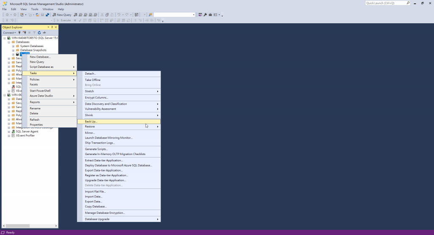Expand the System Databases folder
This screenshot has width=434, height=235.
13,46
